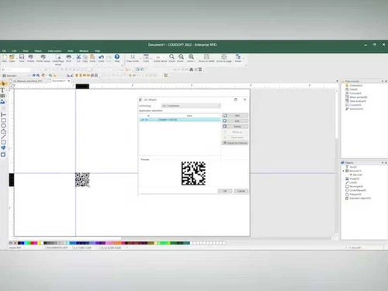Screen dimensions: 388x291
Task: Open the Objects panel options arrow
Action: [x=383, y=163]
